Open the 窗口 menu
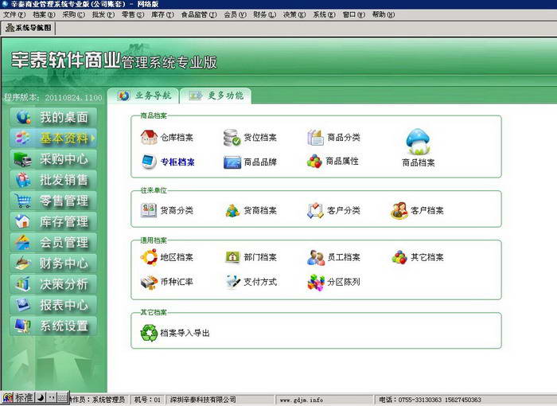The width and height of the screenshot is (557, 406). click(x=353, y=14)
